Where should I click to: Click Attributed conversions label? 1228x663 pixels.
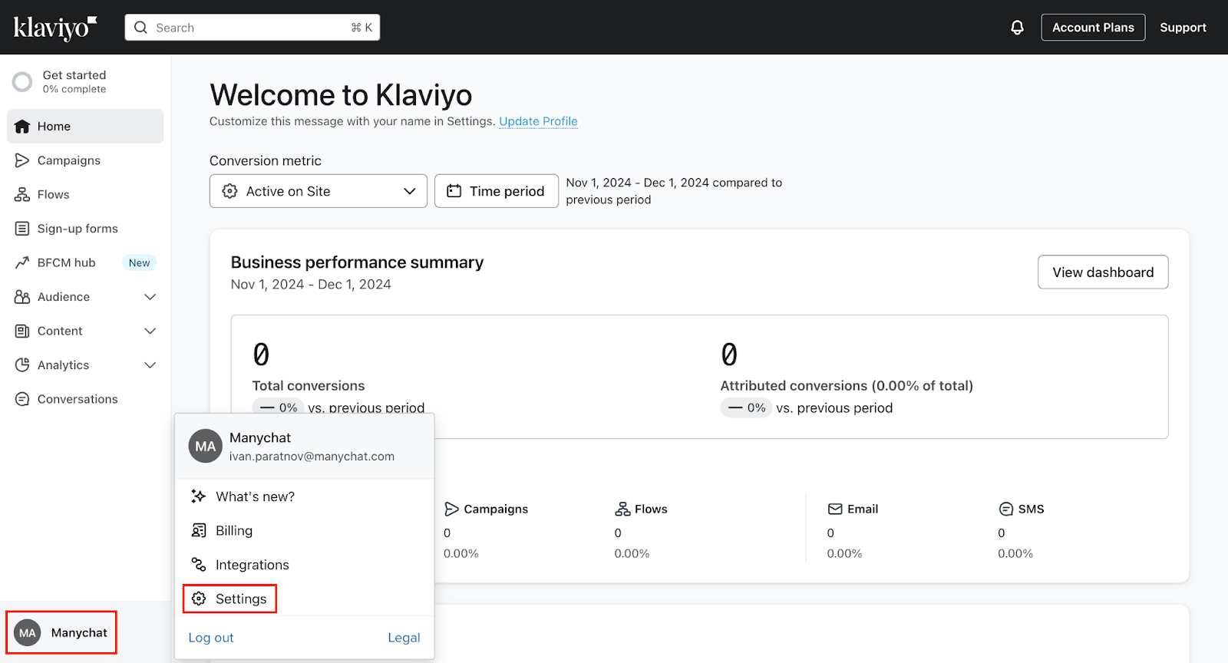pos(847,386)
